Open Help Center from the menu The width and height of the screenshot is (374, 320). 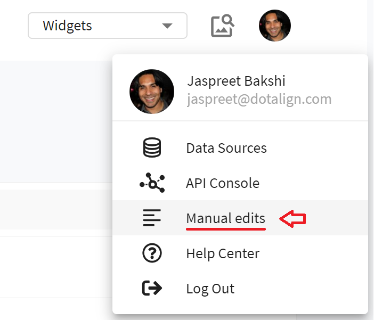point(240,253)
